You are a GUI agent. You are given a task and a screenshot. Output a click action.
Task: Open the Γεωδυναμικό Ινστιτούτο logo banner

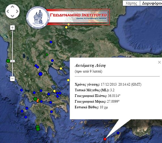tap(68, 17)
